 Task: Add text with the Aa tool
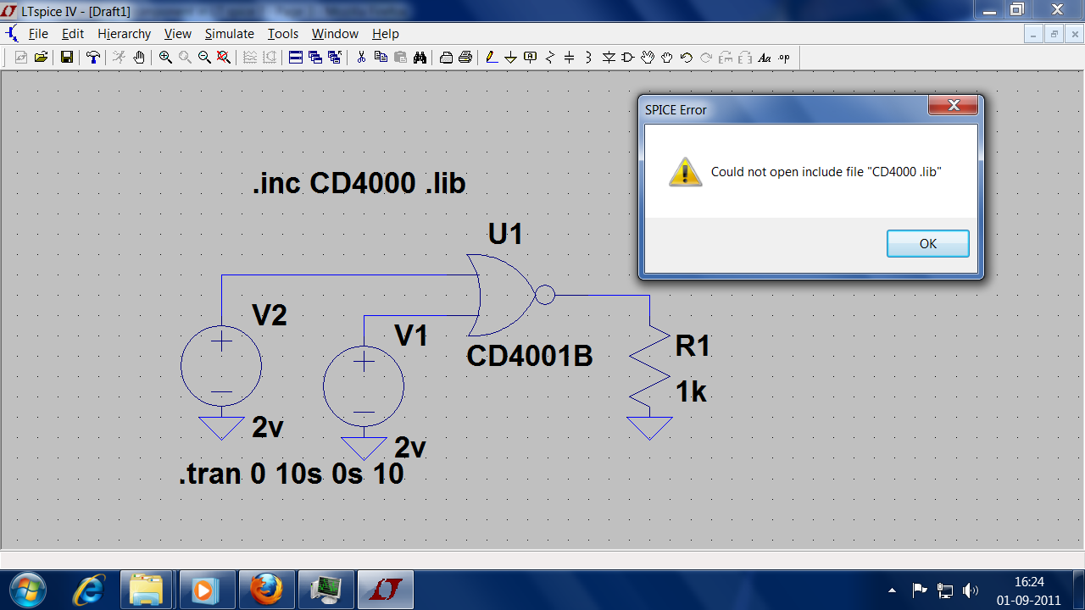[765, 58]
